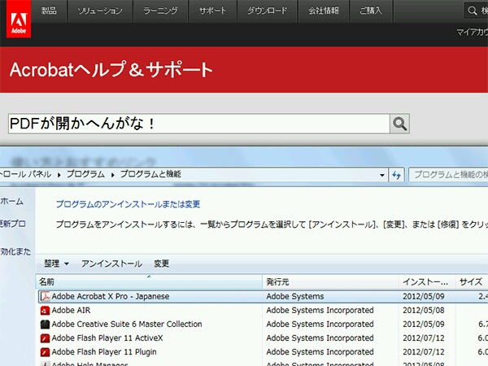Click the Adobe Acrobat X Pro icon
488x366 pixels.
[46, 297]
